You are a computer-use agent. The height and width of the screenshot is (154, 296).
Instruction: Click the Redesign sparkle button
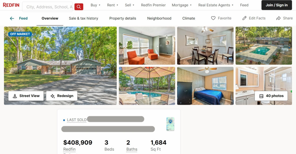coord(62,96)
